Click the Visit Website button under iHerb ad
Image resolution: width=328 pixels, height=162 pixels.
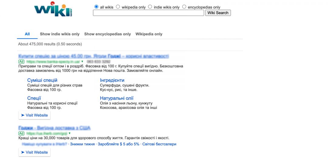click(34, 152)
